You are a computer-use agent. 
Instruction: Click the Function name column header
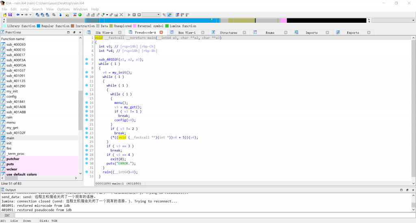point(39,39)
